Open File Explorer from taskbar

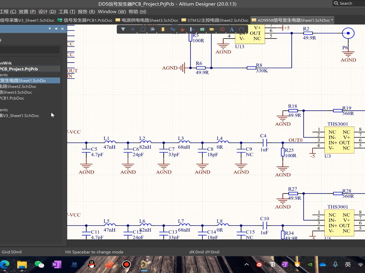coord(22,265)
